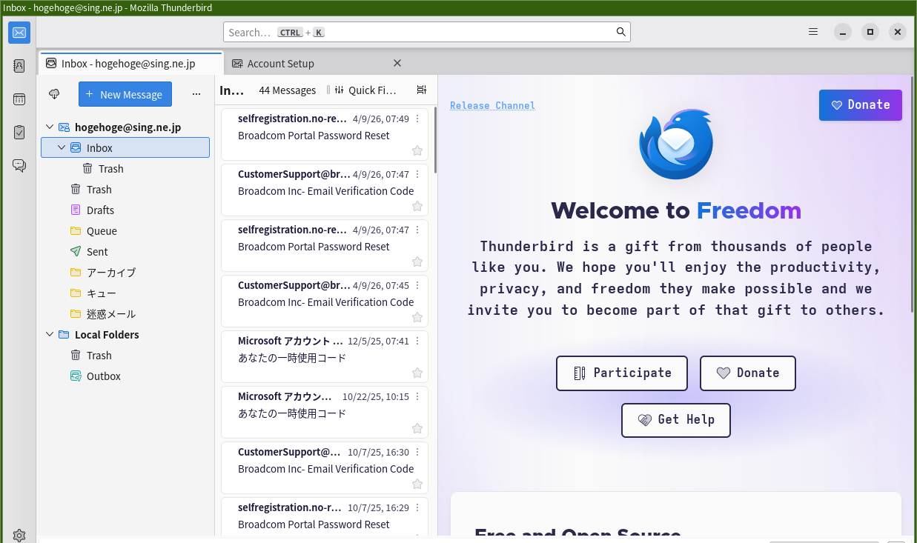
Task: Select the Inbox folder
Action: tap(125, 148)
